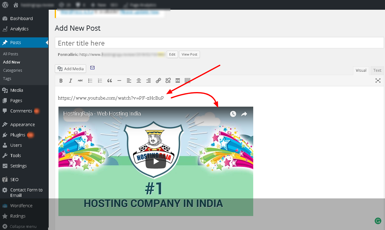
Task: Click the View Post button
Action: coord(189,54)
